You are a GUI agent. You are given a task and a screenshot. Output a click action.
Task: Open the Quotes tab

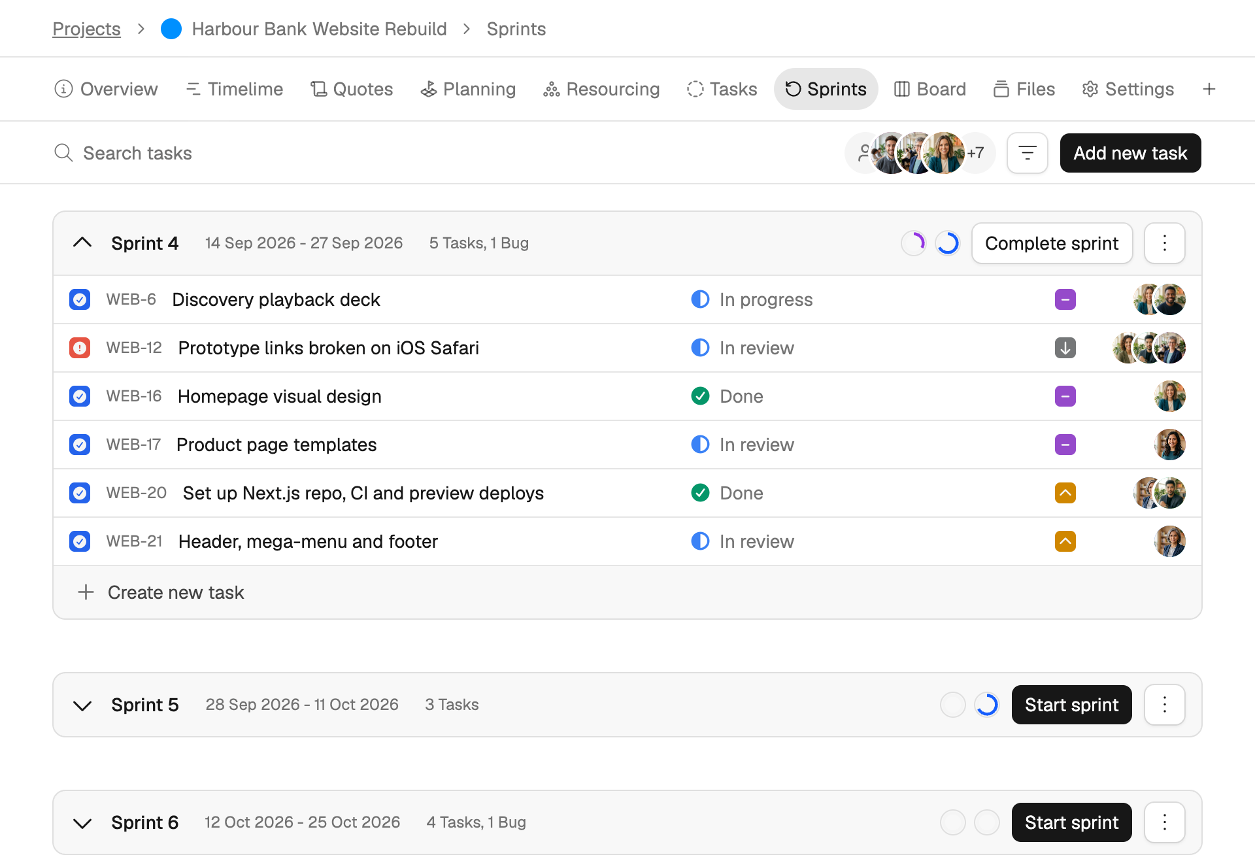(352, 89)
